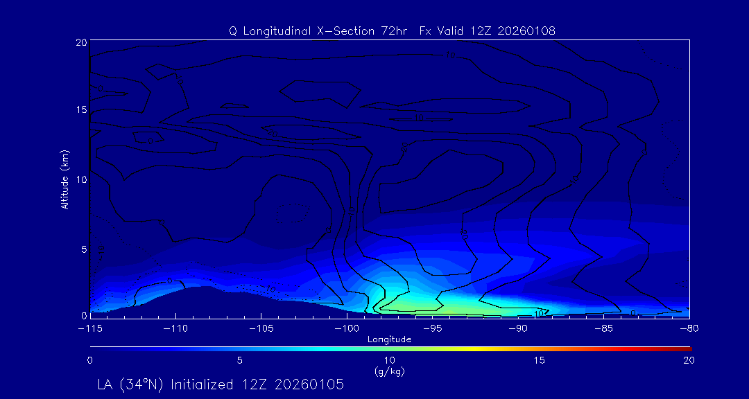Click the "Longitude" x-axis label
Screen dimensions: 749x399
(389, 339)
